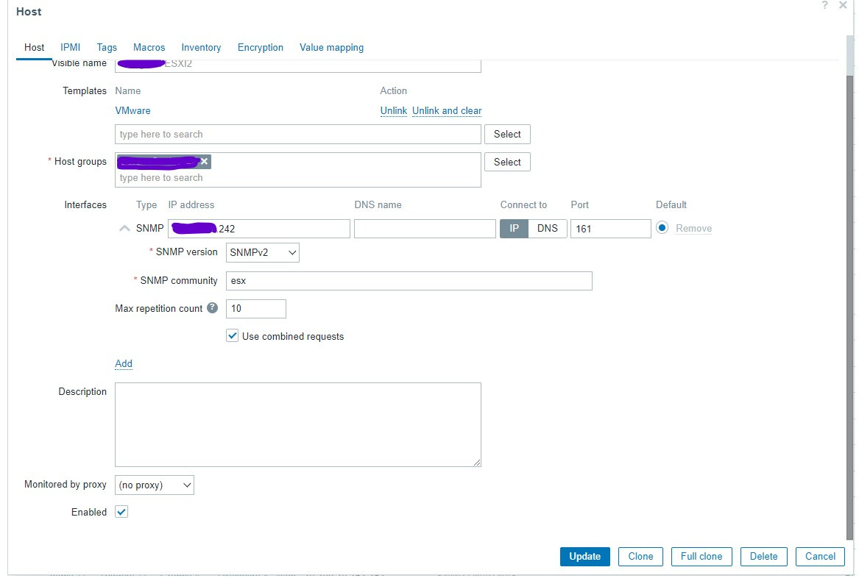Click the Delete button
Screen dimensions: 859x581
(763, 556)
